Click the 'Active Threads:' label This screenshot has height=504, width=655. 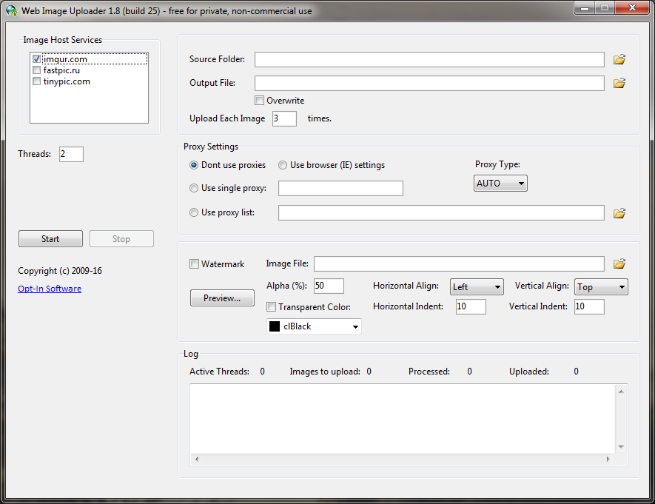click(x=219, y=372)
